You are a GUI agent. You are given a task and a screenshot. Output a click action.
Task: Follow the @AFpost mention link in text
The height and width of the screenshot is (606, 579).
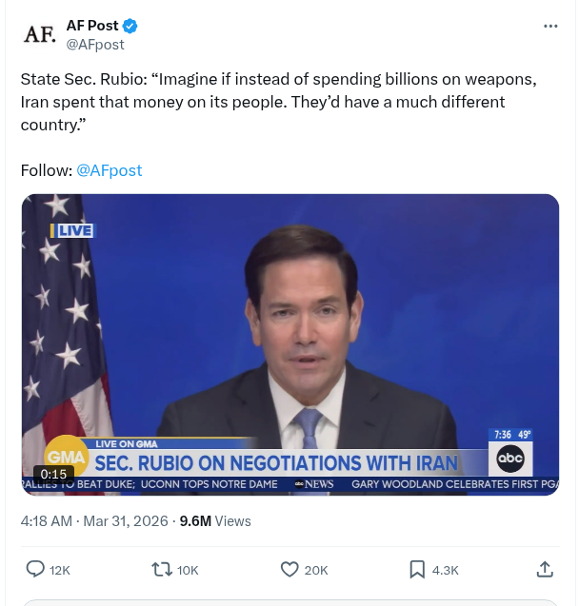(109, 170)
